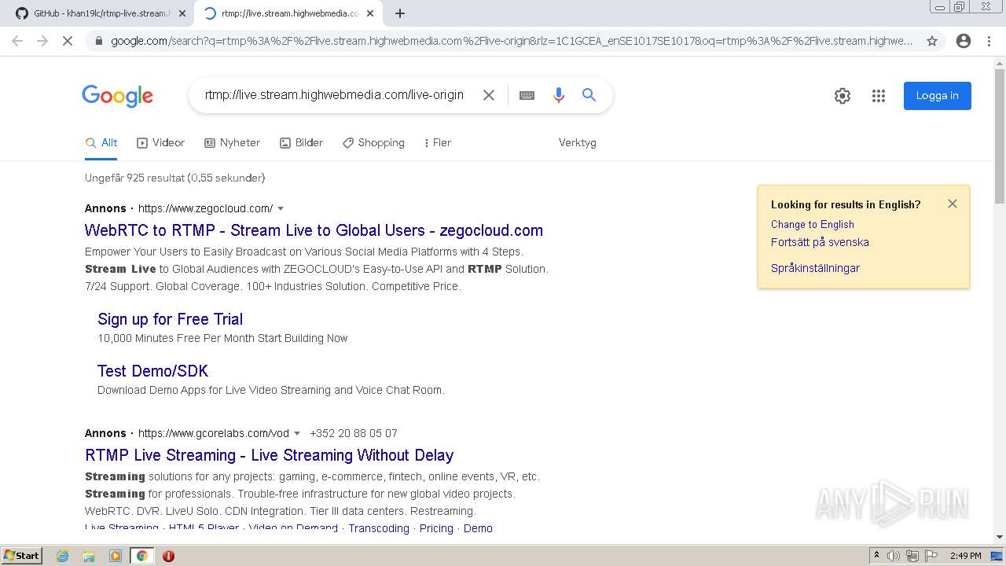
Task: Go forward in browser history
Action: pos(42,41)
